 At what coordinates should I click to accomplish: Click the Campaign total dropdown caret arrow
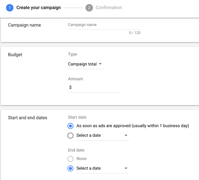[100, 64]
